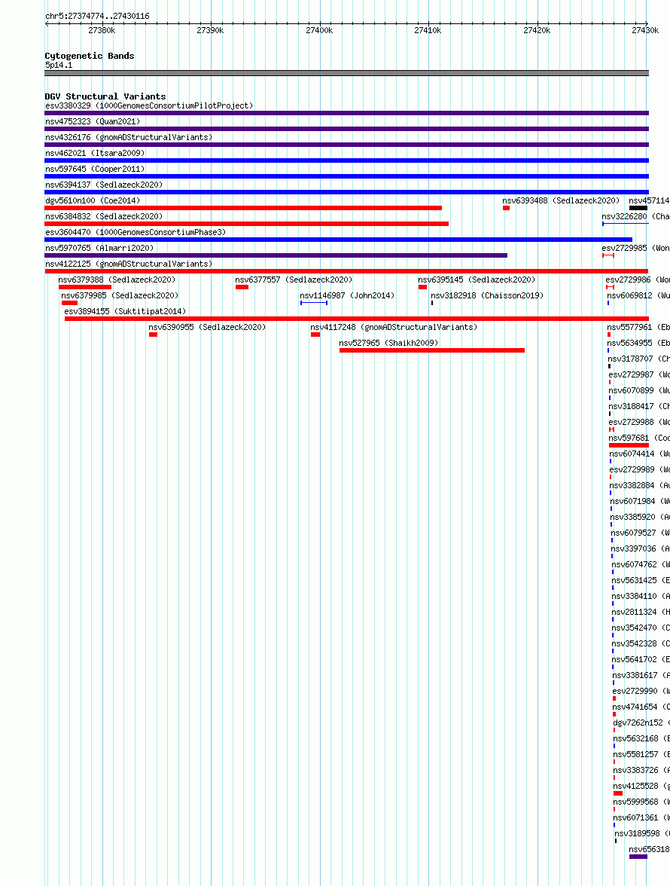Open the nsv527965 (Shaikh2009) label
Image resolution: width=670 pixels, height=886 pixels.
(388, 343)
